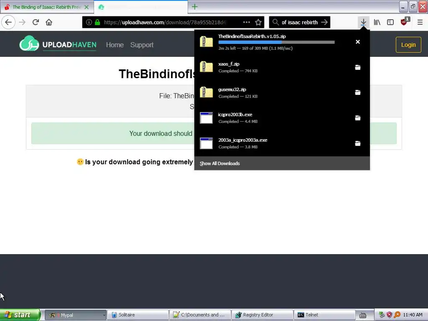This screenshot has width=428, height=321.
Task: Open containing folder for xaos_f.zip
Action: (358, 67)
